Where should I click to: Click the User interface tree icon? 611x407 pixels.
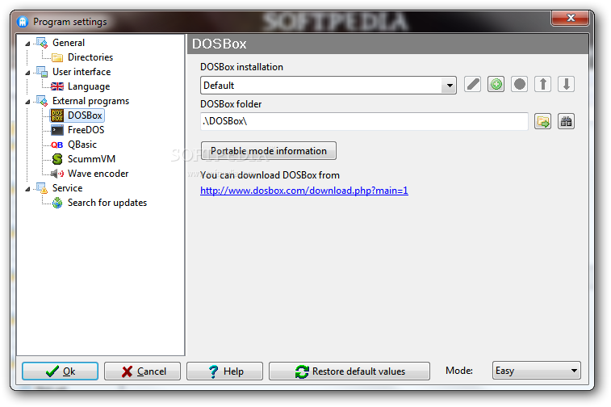pyautogui.click(x=42, y=72)
